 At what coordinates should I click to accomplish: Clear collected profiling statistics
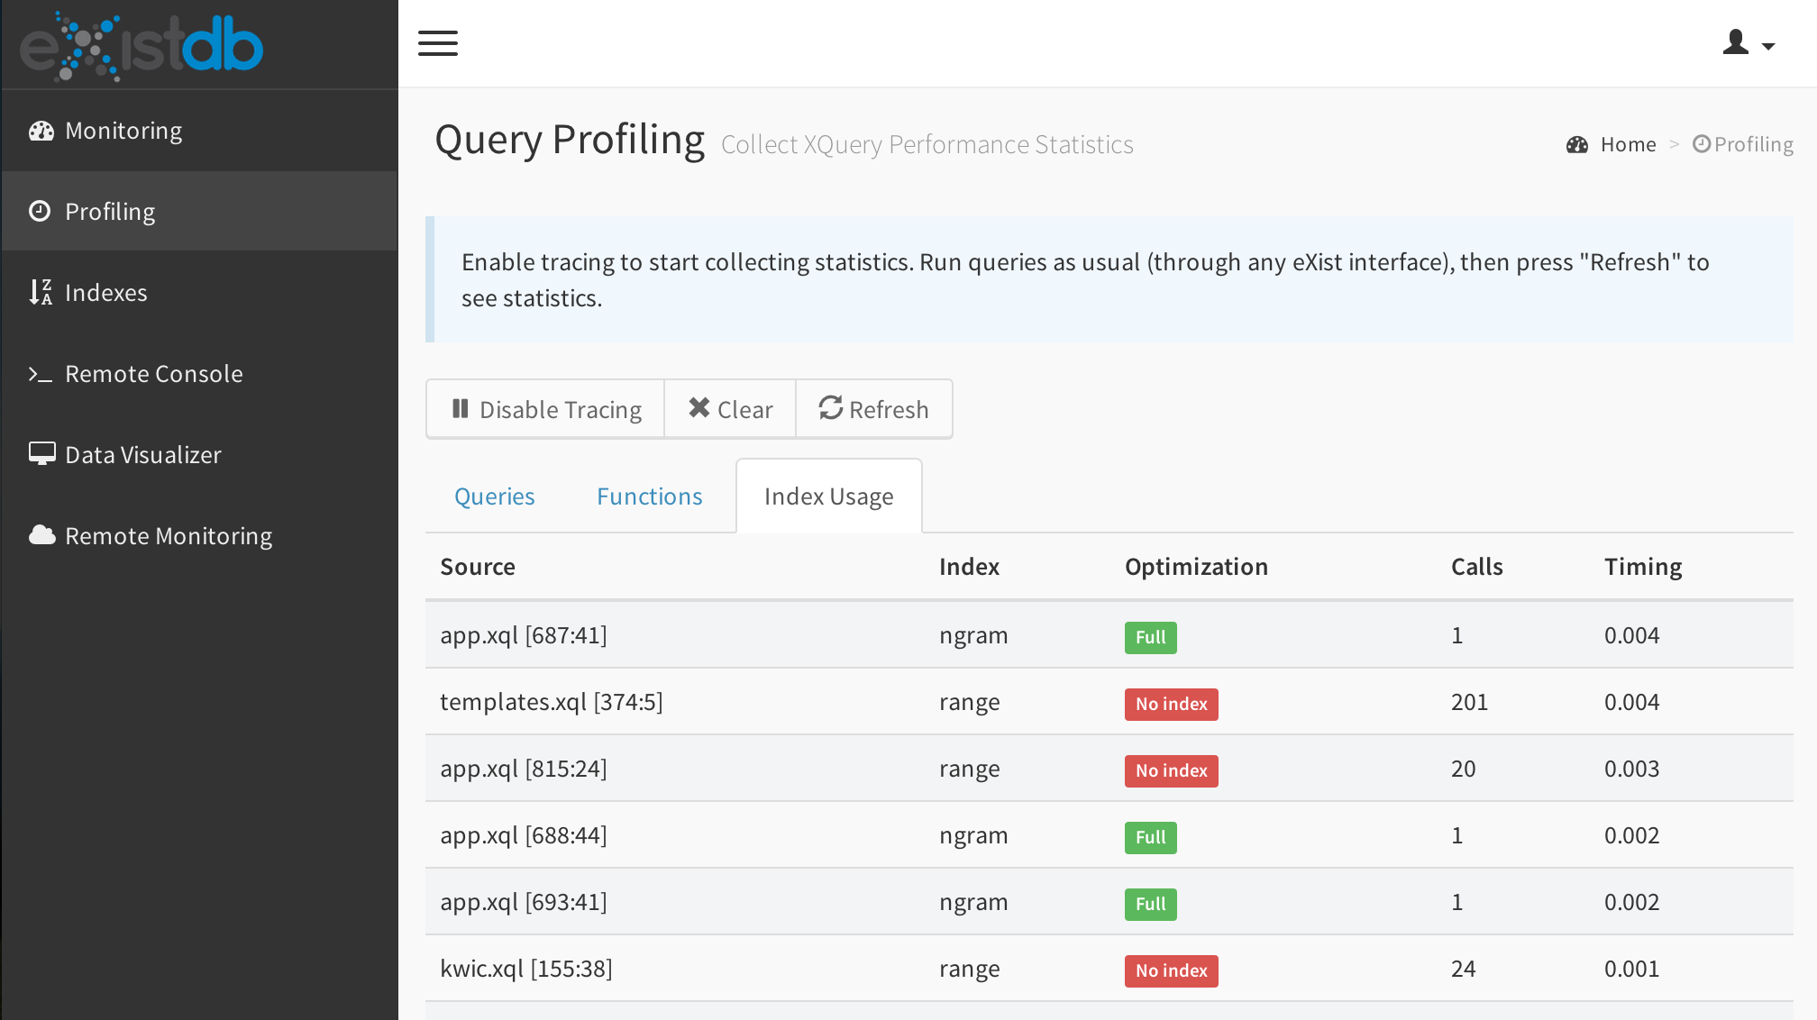click(x=730, y=408)
